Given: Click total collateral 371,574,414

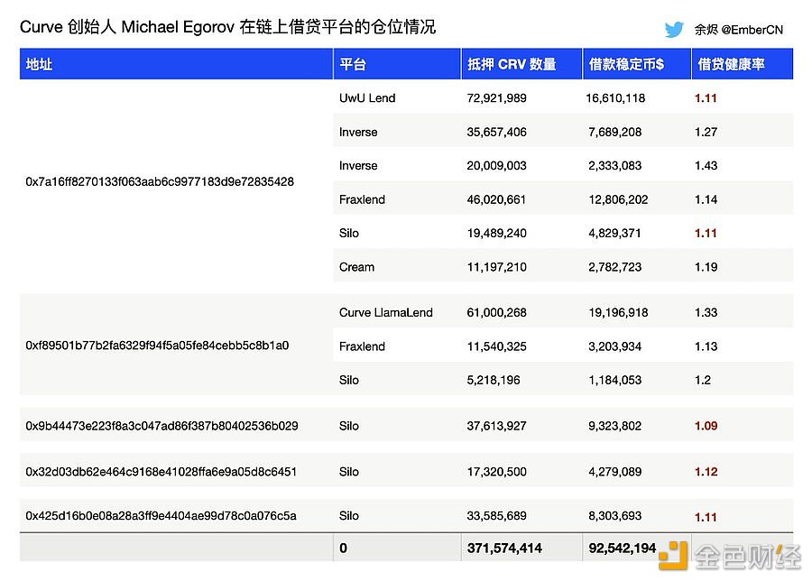Looking at the screenshot, I should (504, 548).
